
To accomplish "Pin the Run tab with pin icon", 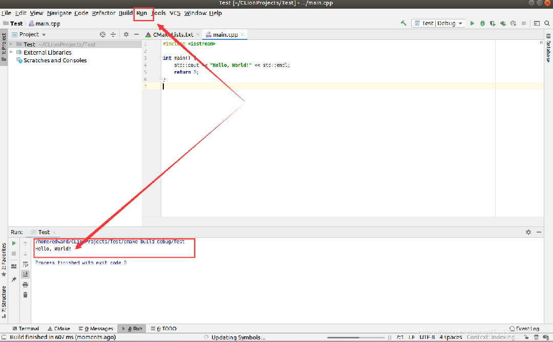I will [x=14, y=279].
